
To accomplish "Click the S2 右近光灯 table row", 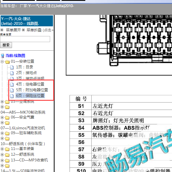I will pos(121,113).
